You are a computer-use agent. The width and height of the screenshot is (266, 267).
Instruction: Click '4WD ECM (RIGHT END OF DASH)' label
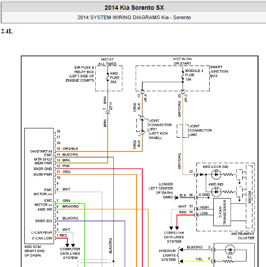point(34,251)
